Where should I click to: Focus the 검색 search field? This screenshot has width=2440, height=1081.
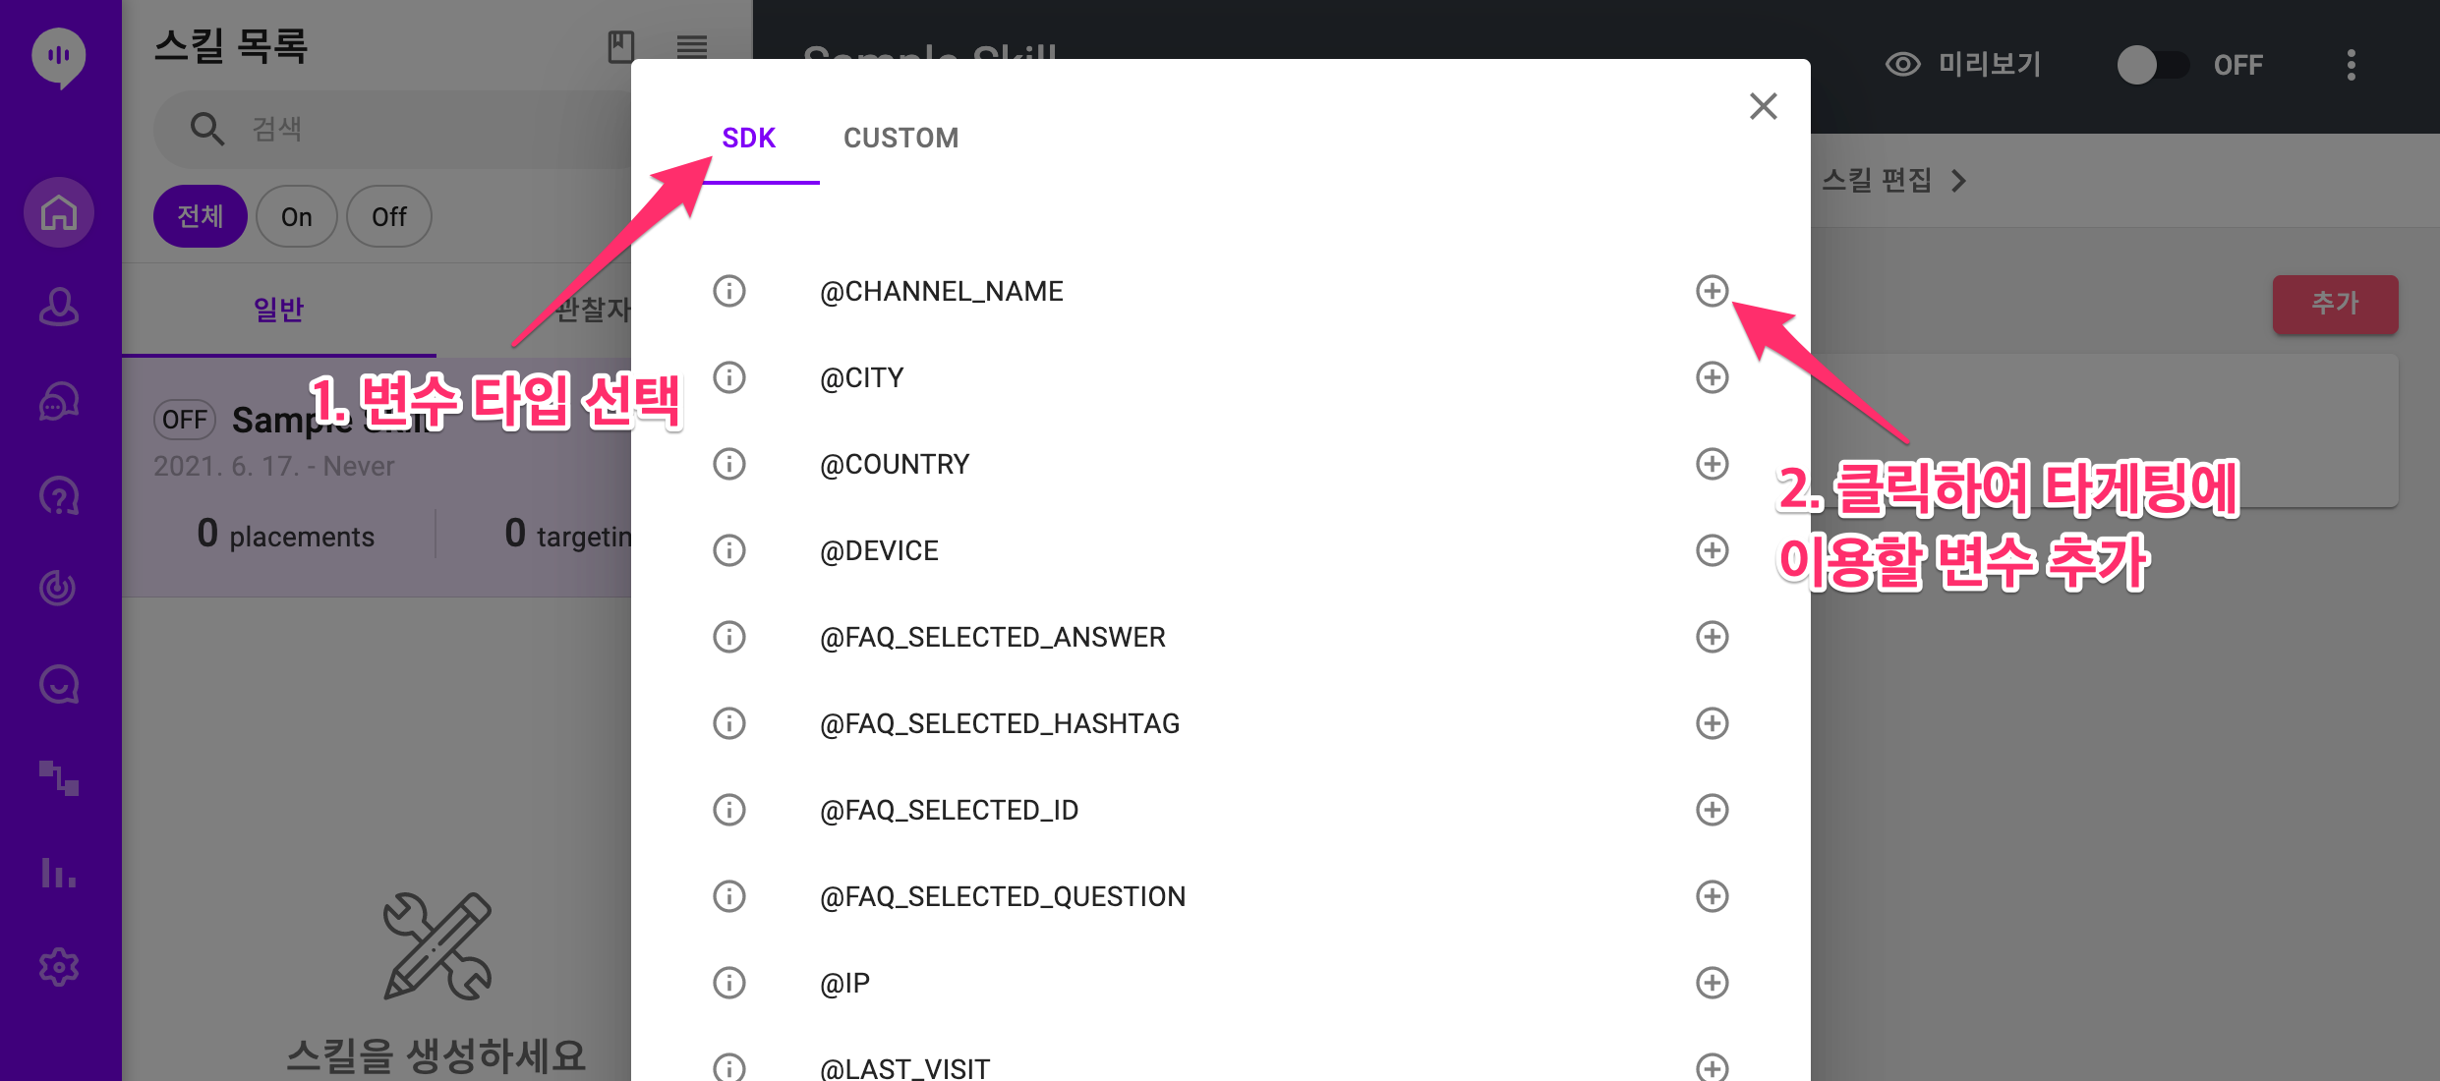[x=393, y=129]
